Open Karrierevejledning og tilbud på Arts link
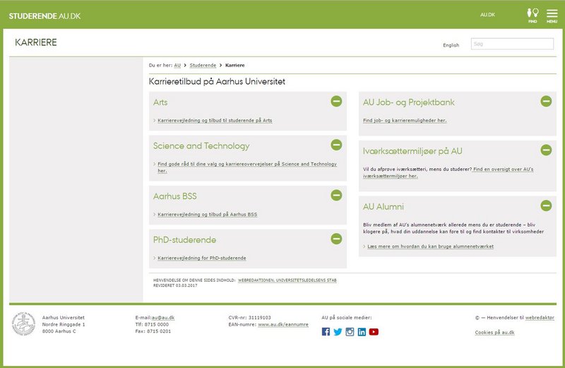The image size is (565, 368). click(x=215, y=120)
